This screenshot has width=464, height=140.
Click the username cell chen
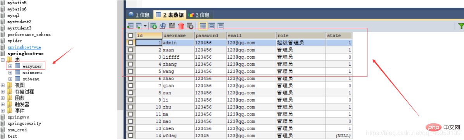tap(178, 128)
